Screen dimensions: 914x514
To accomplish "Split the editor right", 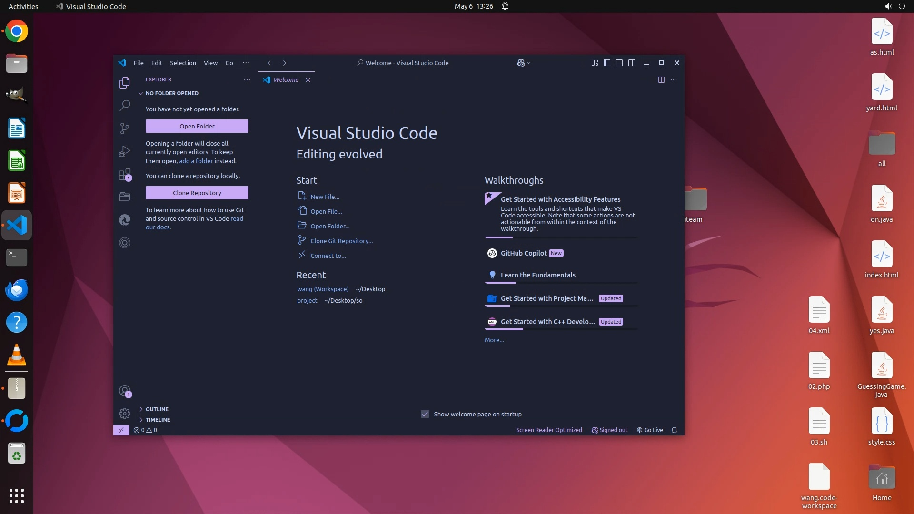I will tap(661, 80).
